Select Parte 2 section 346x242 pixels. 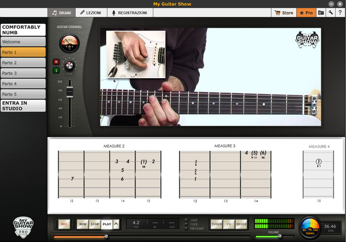coord(23,63)
